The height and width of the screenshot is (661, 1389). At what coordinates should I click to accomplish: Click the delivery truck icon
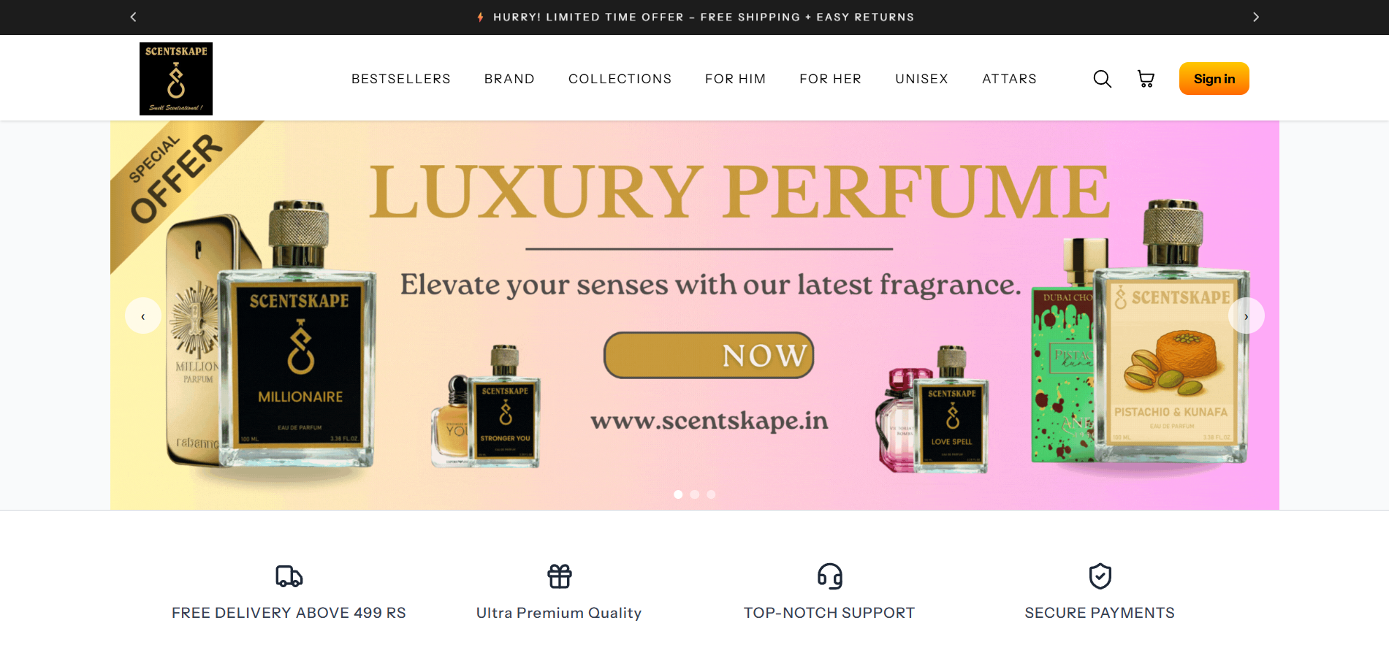[289, 576]
